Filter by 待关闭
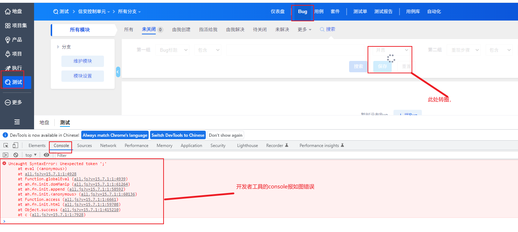The width and height of the screenshot is (518, 232). point(260,29)
